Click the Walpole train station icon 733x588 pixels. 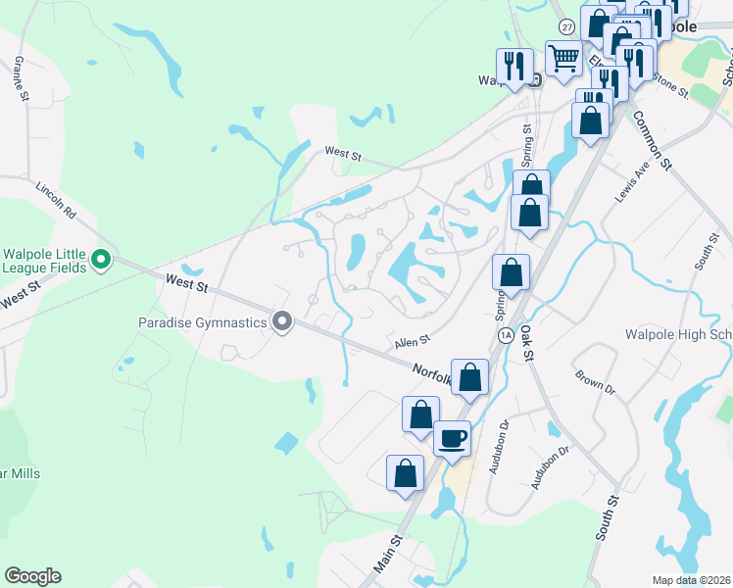tap(536, 80)
